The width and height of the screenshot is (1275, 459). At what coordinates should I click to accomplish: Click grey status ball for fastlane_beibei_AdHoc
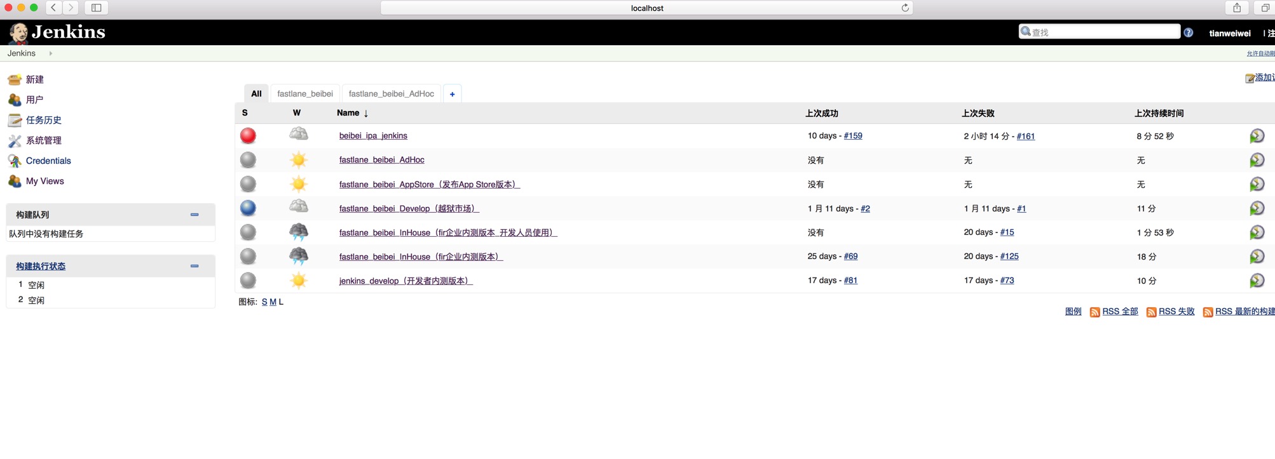[x=248, y=160]
